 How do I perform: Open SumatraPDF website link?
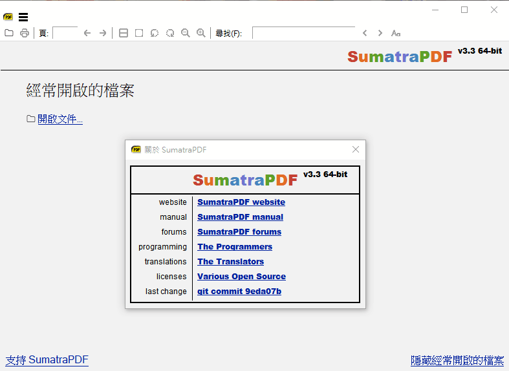(241, 202)
